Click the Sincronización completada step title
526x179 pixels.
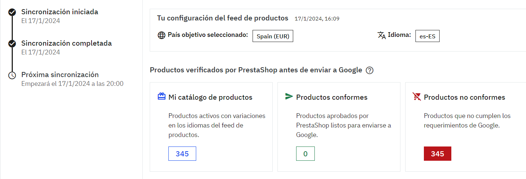pos(66,43)
